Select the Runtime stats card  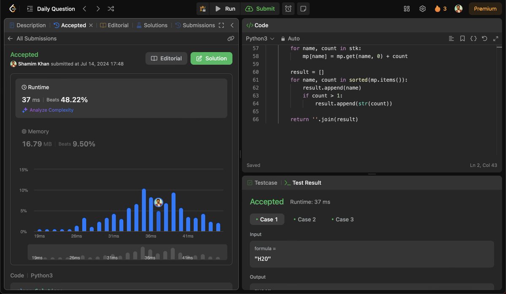(x=121, y=98)
